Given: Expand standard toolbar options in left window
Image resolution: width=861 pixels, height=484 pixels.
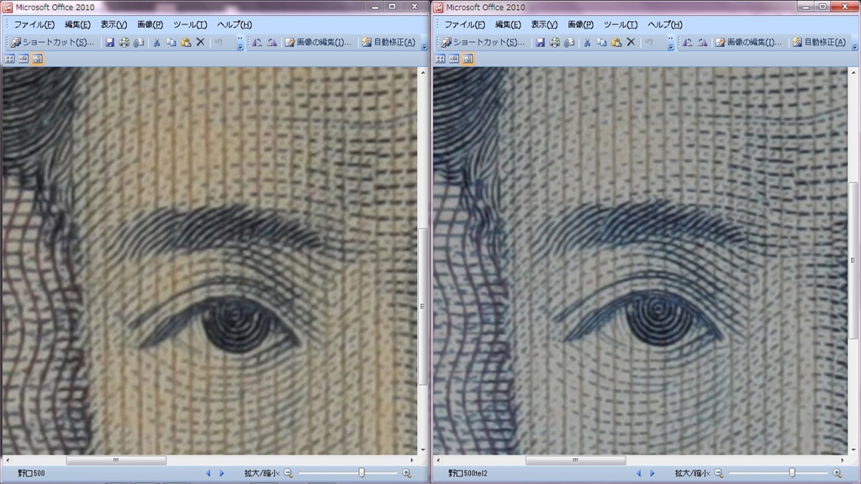Looking at the screenshot, I should click(240, 43).
